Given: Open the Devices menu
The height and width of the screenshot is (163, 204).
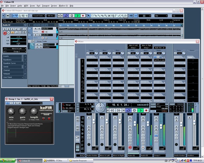Looking at the screenshot, I should (x=54, y=6).
